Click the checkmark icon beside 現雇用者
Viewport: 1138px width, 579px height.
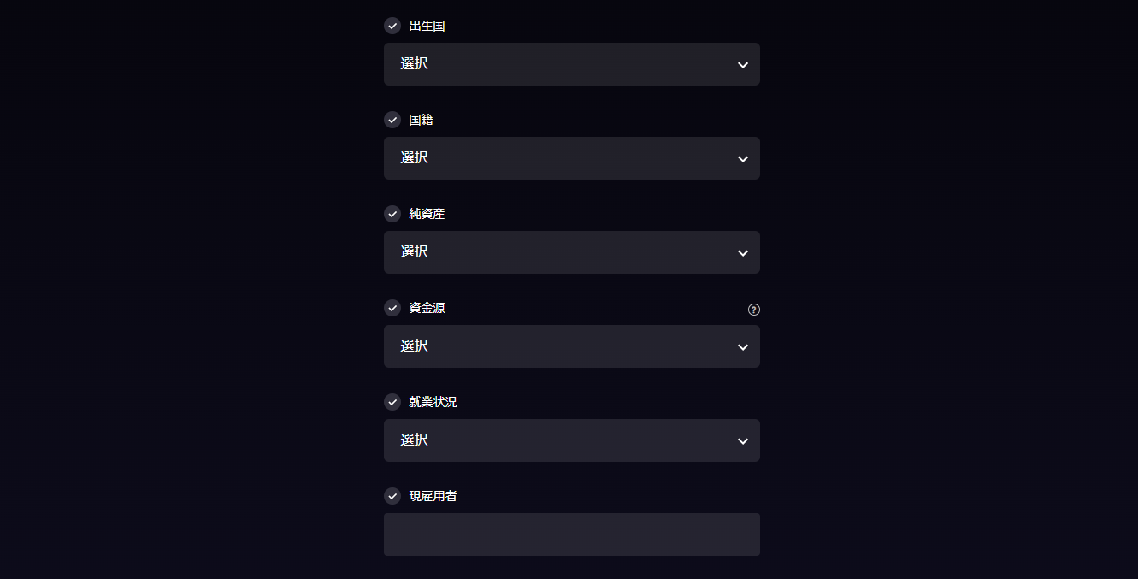pyautogui.click(x=392, y=496)
